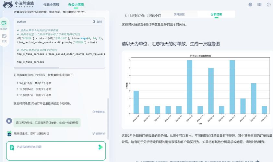
Task: Click the globe language icon
Action: (250, 5)
